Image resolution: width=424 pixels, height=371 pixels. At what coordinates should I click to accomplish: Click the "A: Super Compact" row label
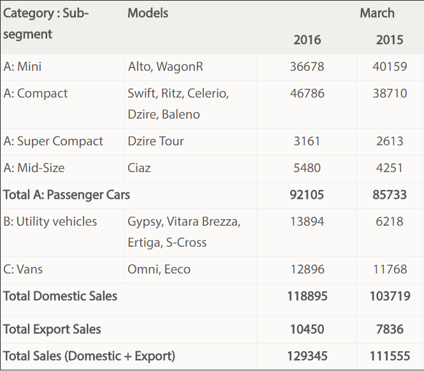coord(53,141)
